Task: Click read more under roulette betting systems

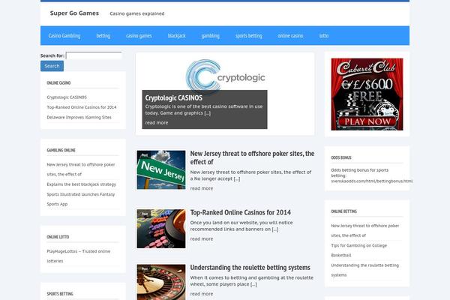Action: 202,294
